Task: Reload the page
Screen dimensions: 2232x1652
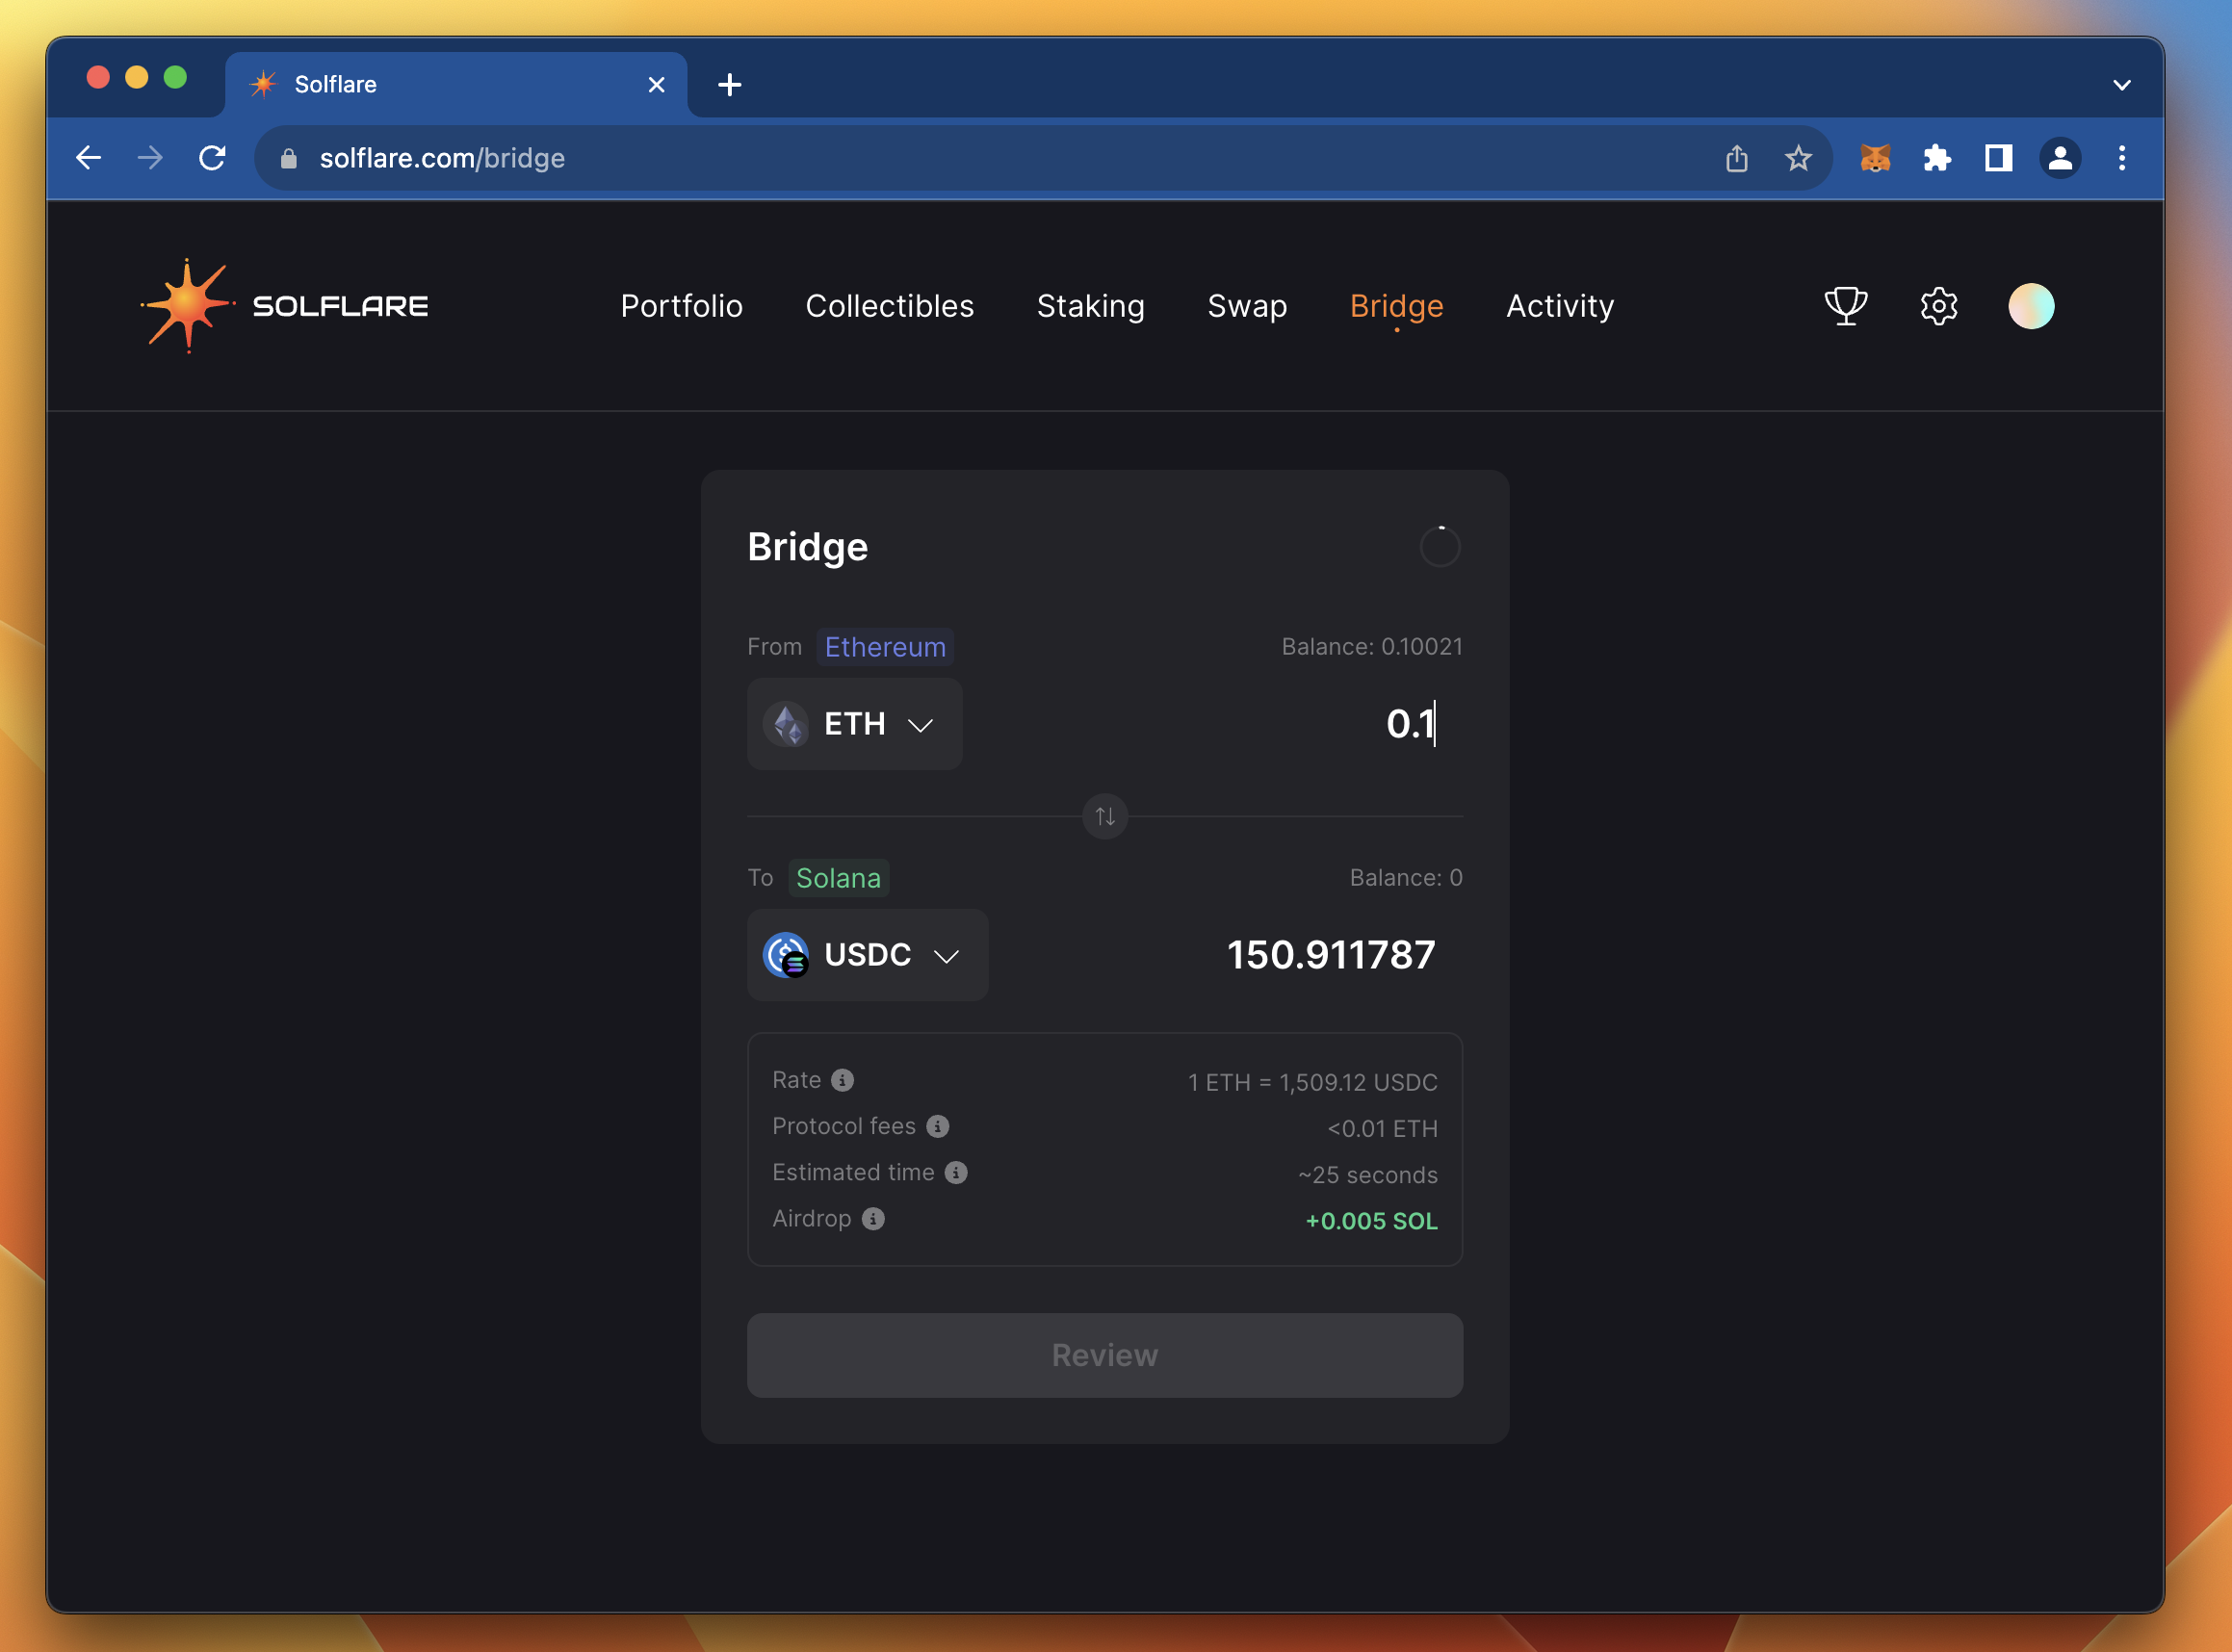Action: pos(212,158)
